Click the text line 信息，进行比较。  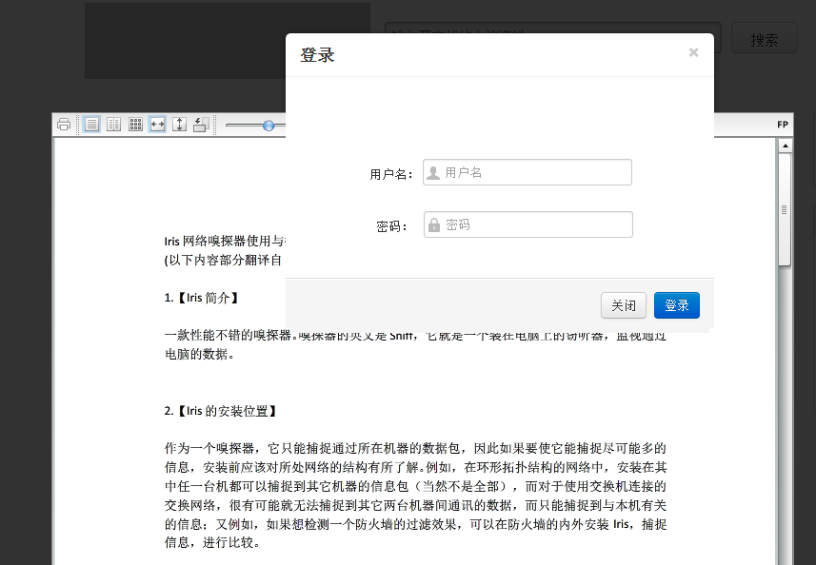[213, 543]
